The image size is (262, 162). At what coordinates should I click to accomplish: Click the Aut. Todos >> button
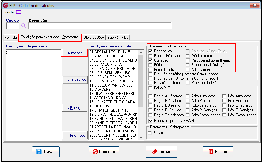(x=75, y=80)
